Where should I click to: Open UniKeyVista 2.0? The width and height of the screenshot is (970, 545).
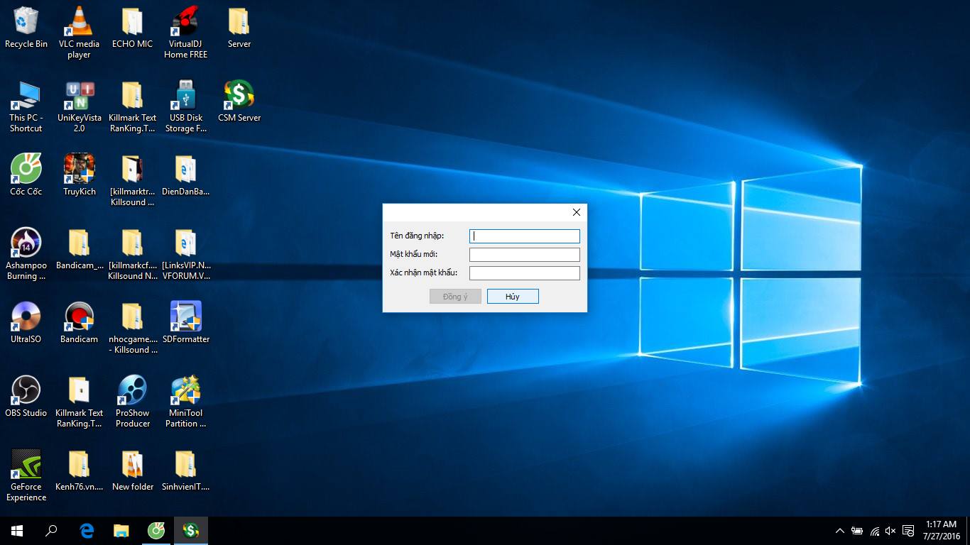click(79, 94)
